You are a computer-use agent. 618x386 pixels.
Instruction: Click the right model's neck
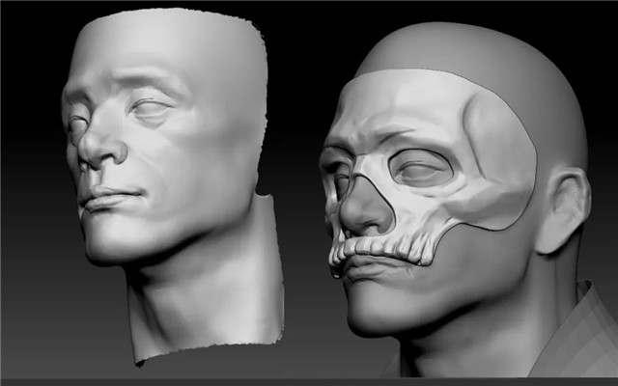click(483, 338)
